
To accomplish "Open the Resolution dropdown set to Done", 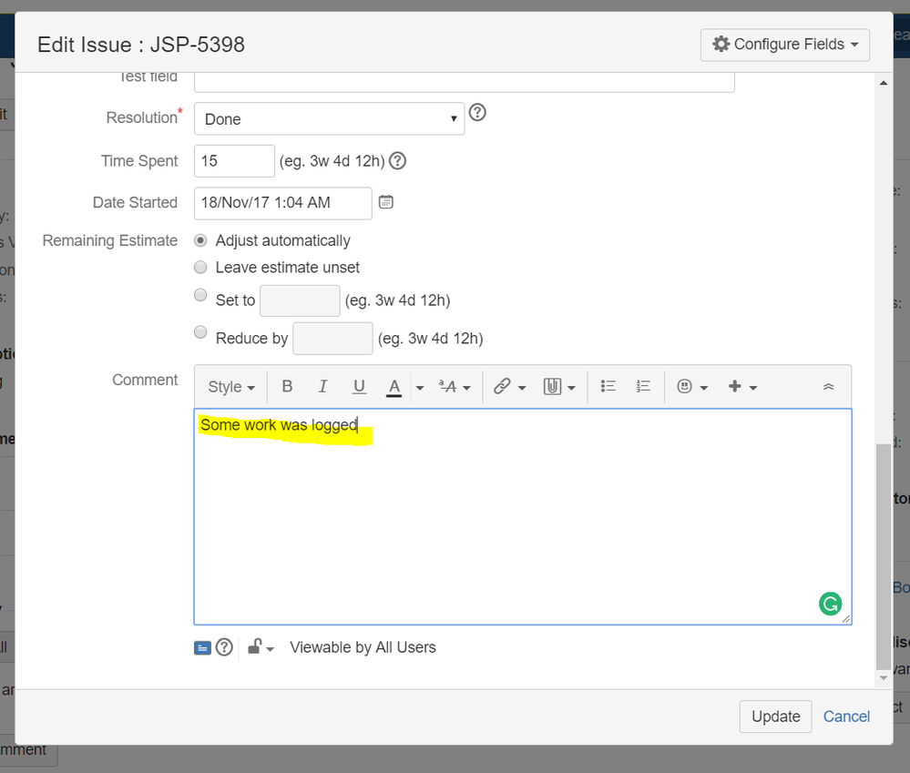I will 329,119.
